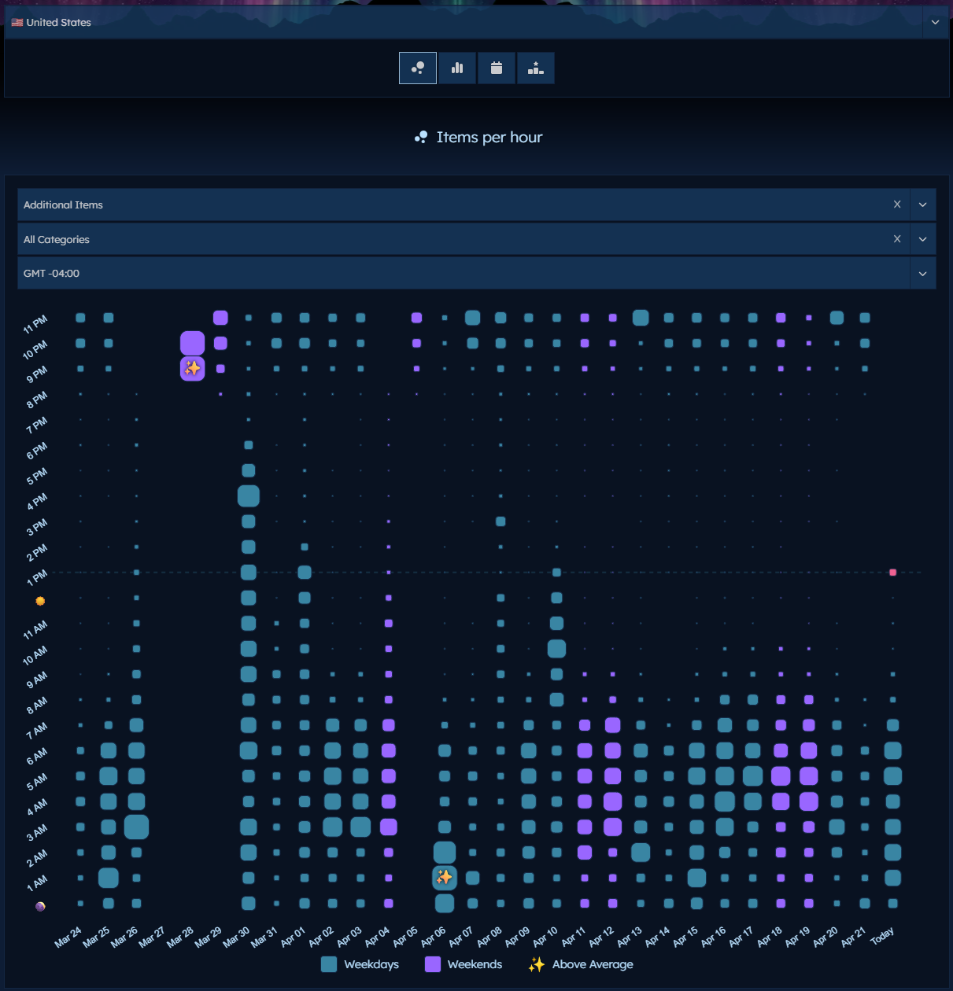The width and height of the screenshot is (953, 991).
Task: Open the calendar view
Action: 496,68
